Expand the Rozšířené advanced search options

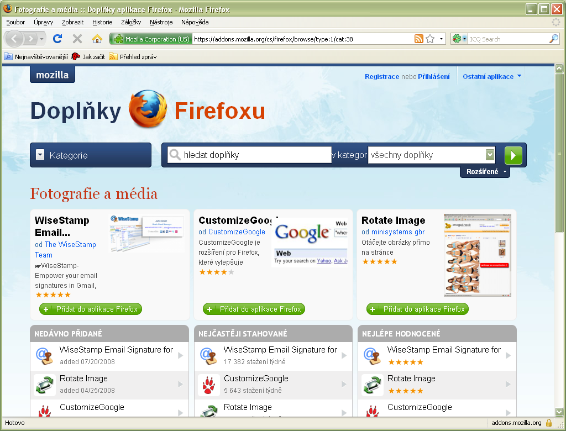pos(485,171)
